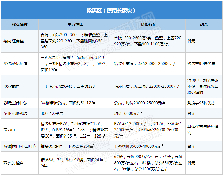Click the 梁溪区（原南长版块）table title

click(x=112, y=11)
